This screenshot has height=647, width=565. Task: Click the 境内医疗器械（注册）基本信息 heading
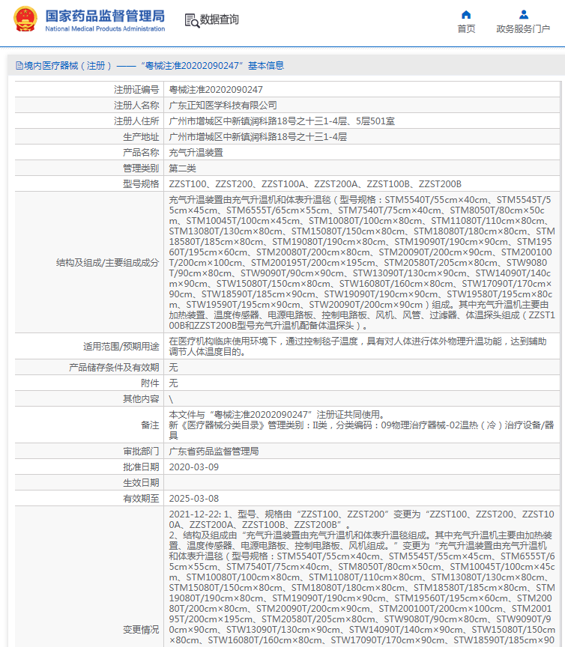tap(154, 66)
